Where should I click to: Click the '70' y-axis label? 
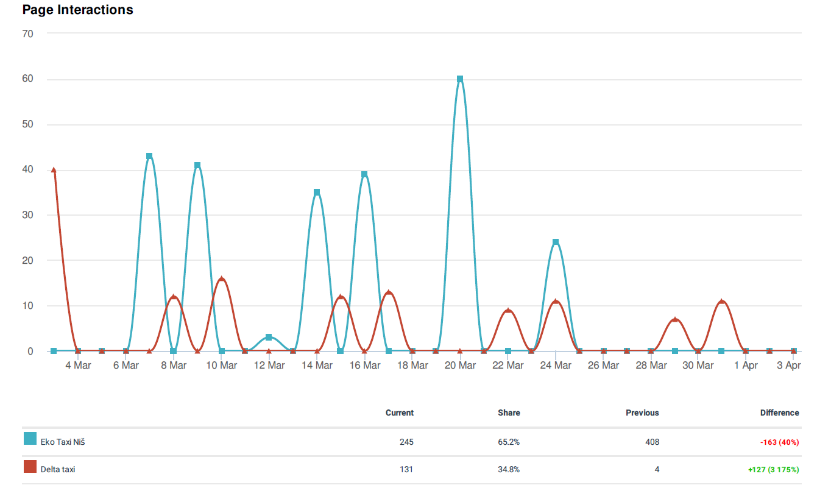pyautogui.click(x=27, y=34)
